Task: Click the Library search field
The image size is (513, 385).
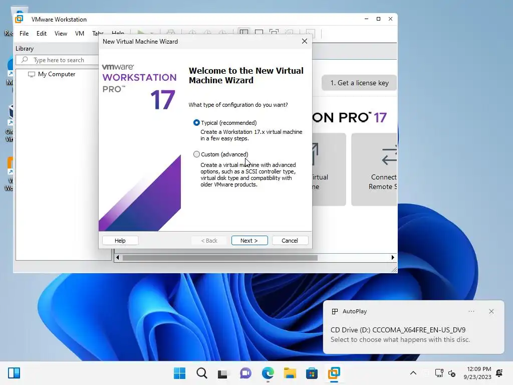Action: (57, 60)
